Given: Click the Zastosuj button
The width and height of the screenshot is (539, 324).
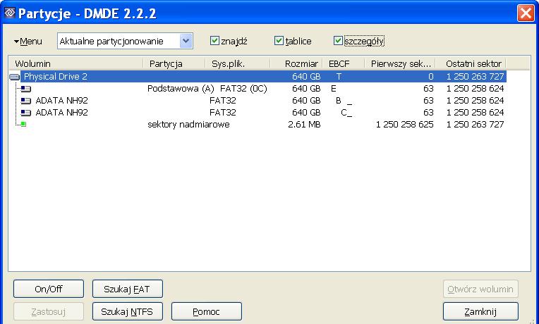Looking at the screenshot, I should tap(49, 311).
